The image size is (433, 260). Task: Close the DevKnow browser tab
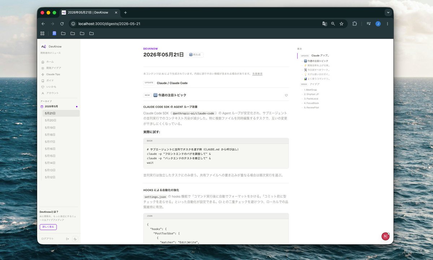click(116, 13)
